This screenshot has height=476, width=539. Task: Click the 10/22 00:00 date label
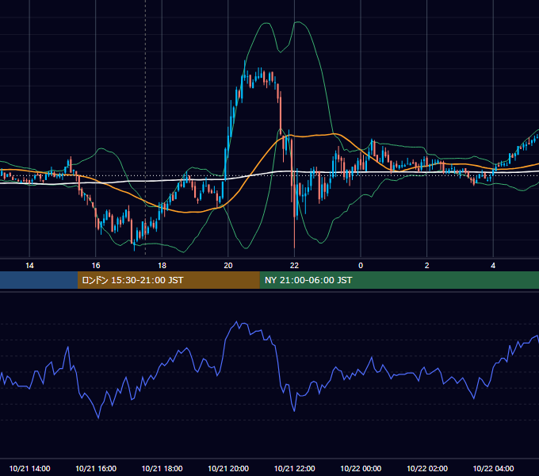[x=361, y=468]
